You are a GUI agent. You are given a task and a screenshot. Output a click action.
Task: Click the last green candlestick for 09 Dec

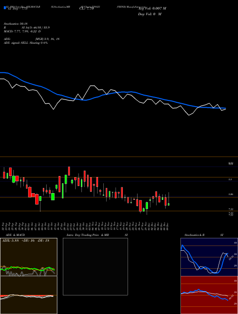169,204
